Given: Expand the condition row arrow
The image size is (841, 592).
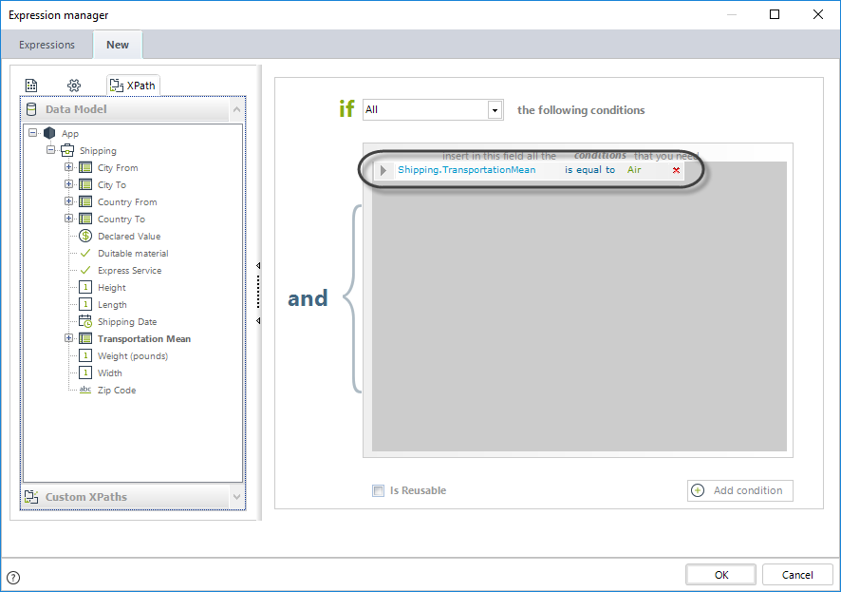Looking at the screenshot, I should [x=383, y=170].
